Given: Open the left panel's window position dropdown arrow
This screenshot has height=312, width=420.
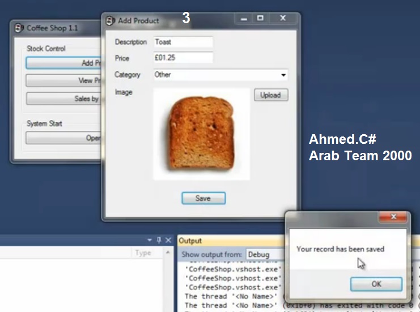Looking at the screenshot, I should (150, 240).
